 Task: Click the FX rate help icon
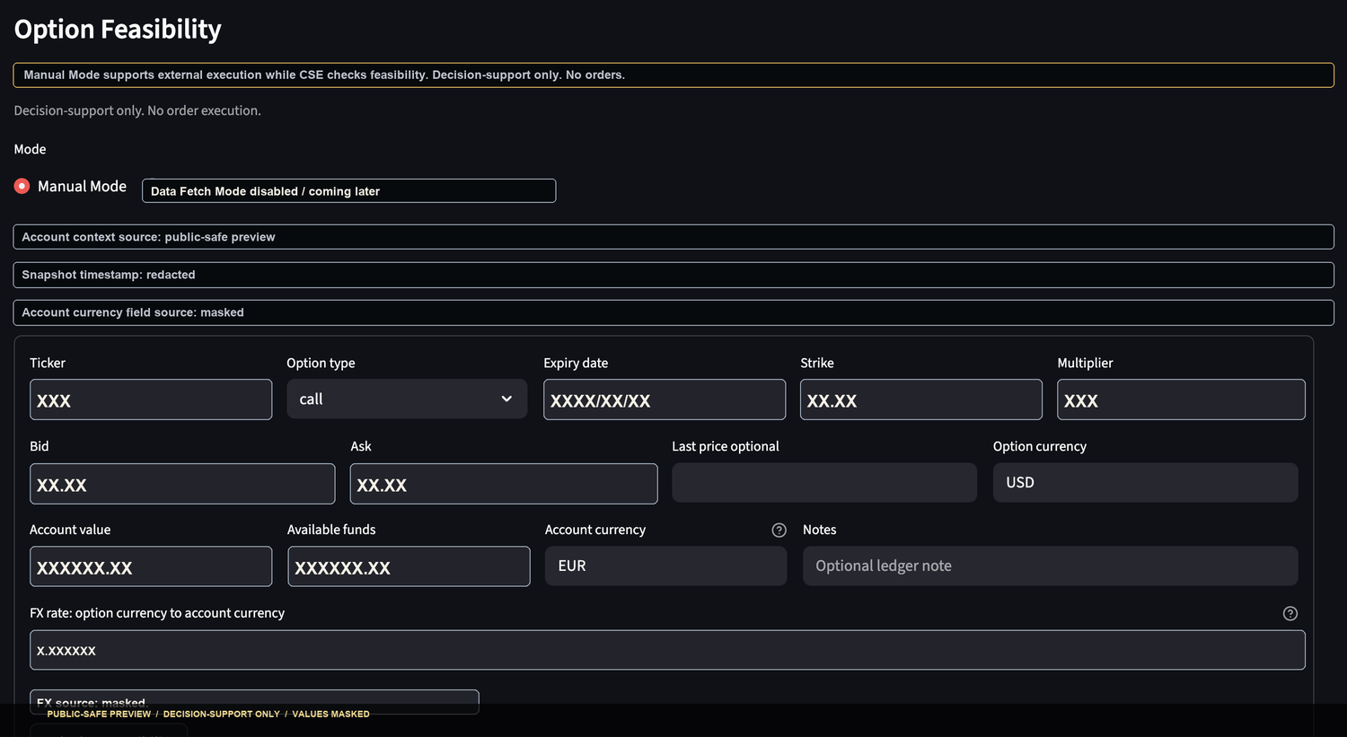click(1290, 614)
